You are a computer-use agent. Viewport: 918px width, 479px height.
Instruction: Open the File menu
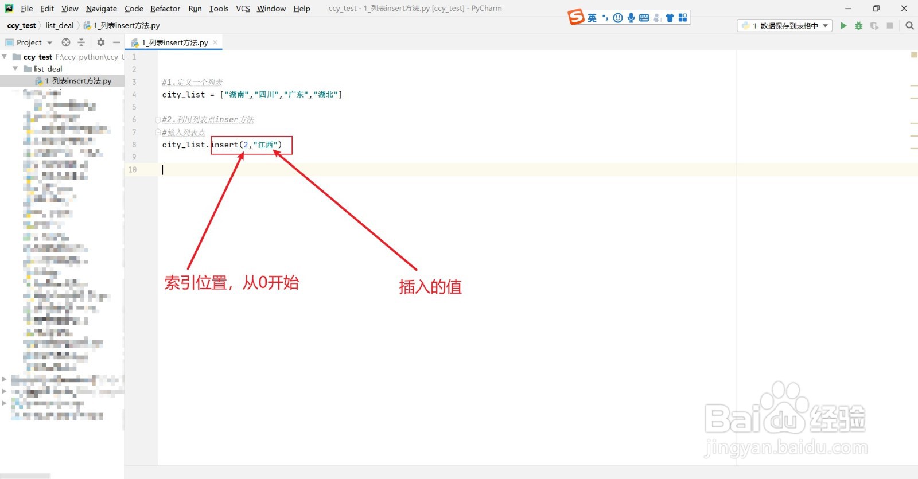27,9
